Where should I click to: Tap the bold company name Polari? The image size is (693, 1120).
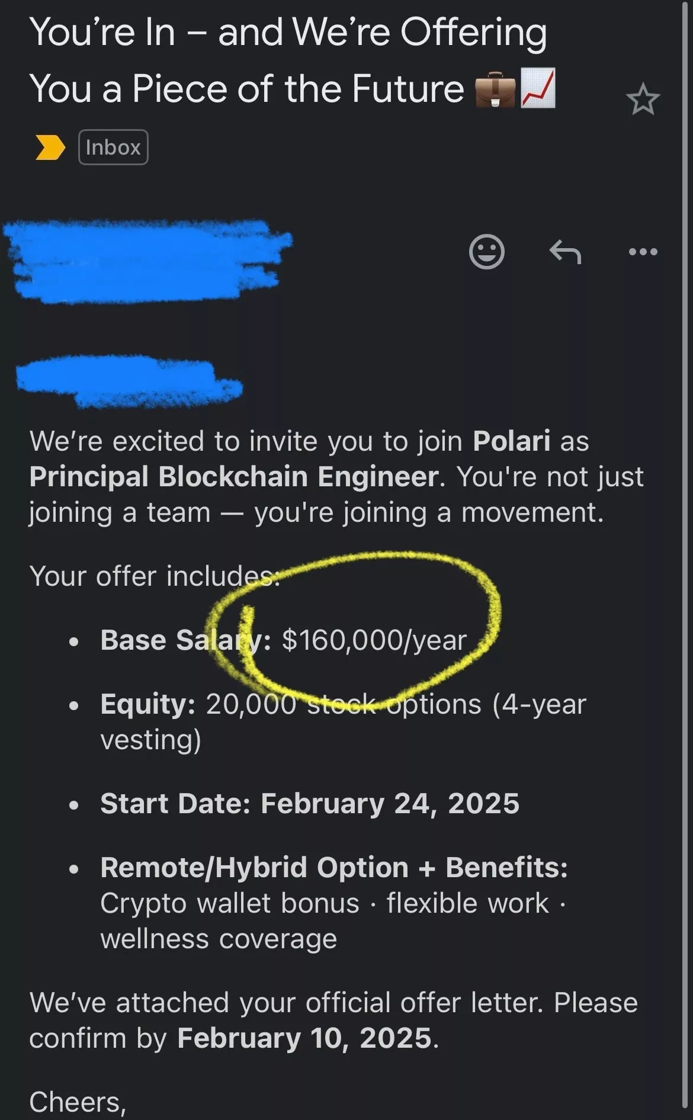click(x=512, y=441)
